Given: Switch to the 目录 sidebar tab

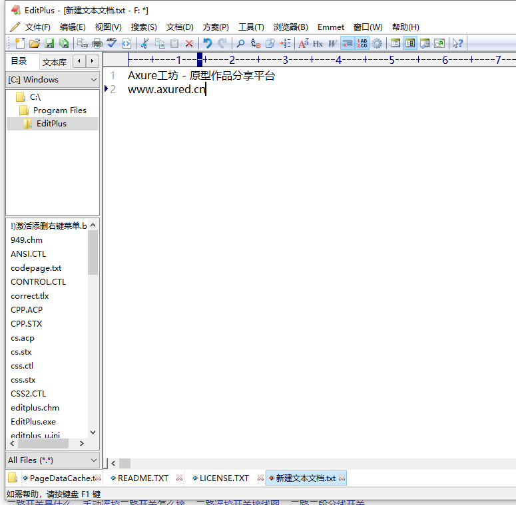Looking at the screenshot, I should coord(19,61).
